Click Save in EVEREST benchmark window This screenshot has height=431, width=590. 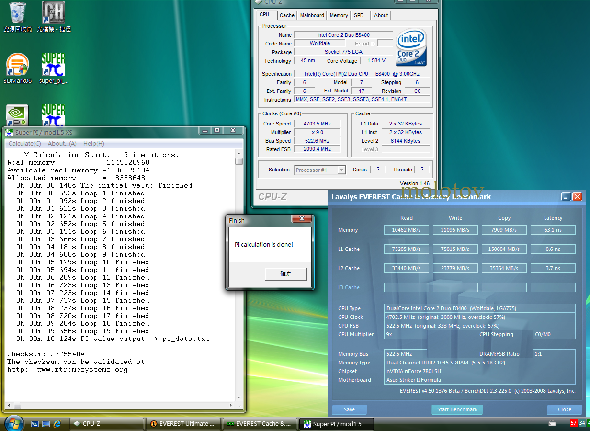[350, 410]
